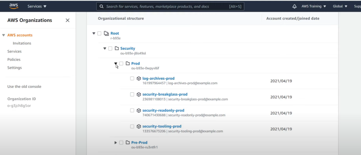The image size is (361, 155).
Task: Click the Account created/joined date header
Action: pos(293,19)
